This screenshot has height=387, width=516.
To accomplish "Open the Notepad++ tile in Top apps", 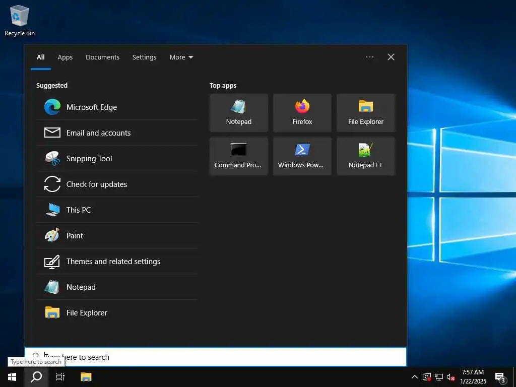I will point(366,156).
